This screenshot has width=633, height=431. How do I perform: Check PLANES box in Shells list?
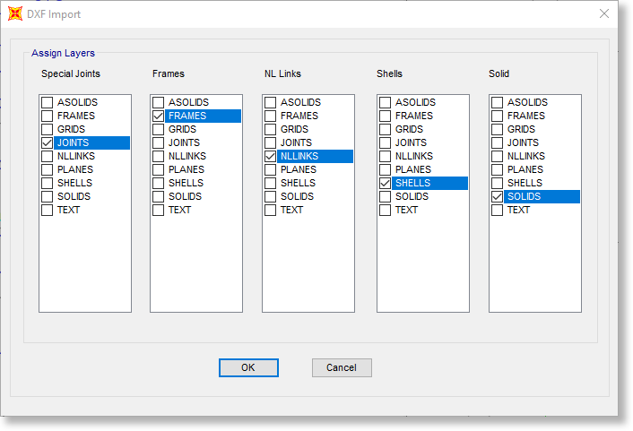(386, 170)
